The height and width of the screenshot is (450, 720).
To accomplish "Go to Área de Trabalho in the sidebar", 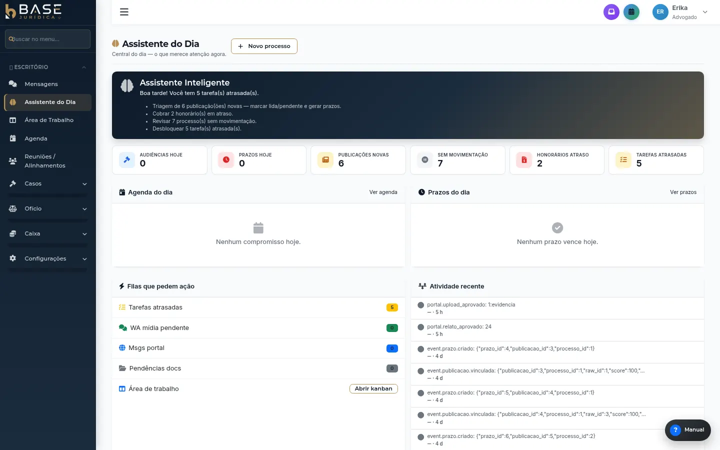I will (x=48, y=120).
